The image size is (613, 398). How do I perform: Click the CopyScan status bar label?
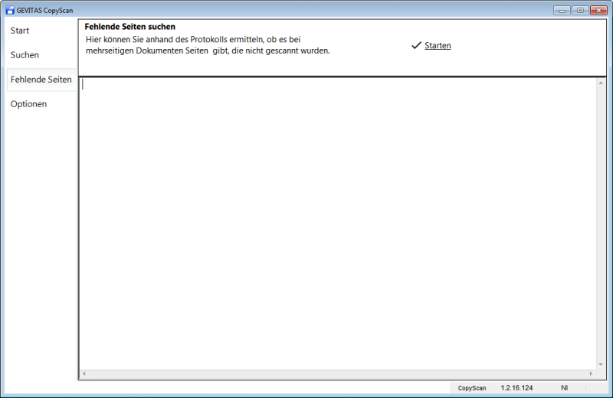pos(472,388)
